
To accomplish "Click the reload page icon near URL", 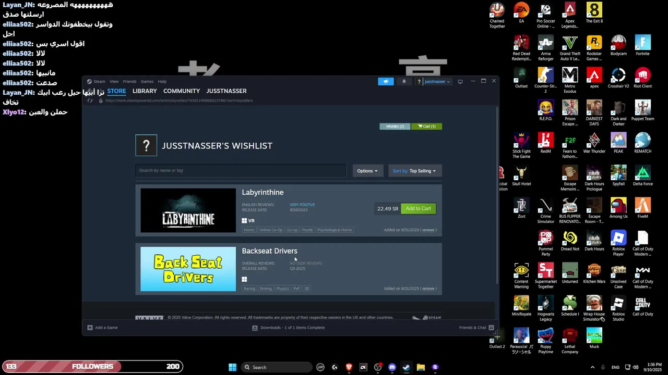I will [x=89, y=101].
